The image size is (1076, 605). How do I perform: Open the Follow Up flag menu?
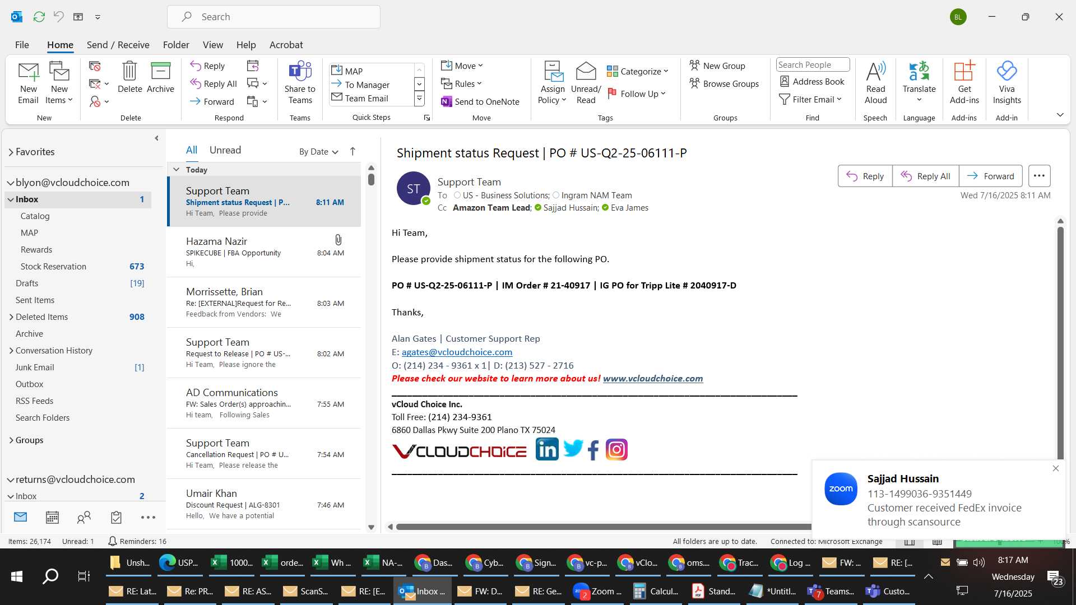pyautogui.click(x=637, y=94)
